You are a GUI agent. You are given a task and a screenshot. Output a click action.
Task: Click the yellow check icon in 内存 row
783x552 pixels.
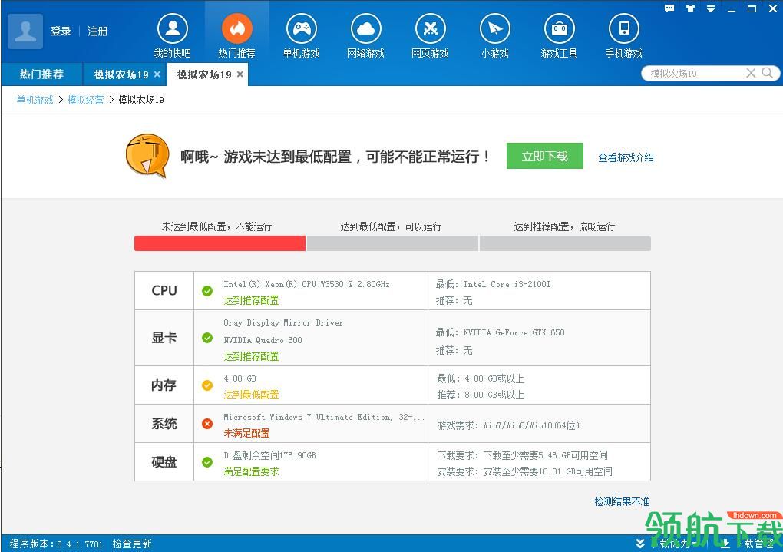(x=207, y=385)
